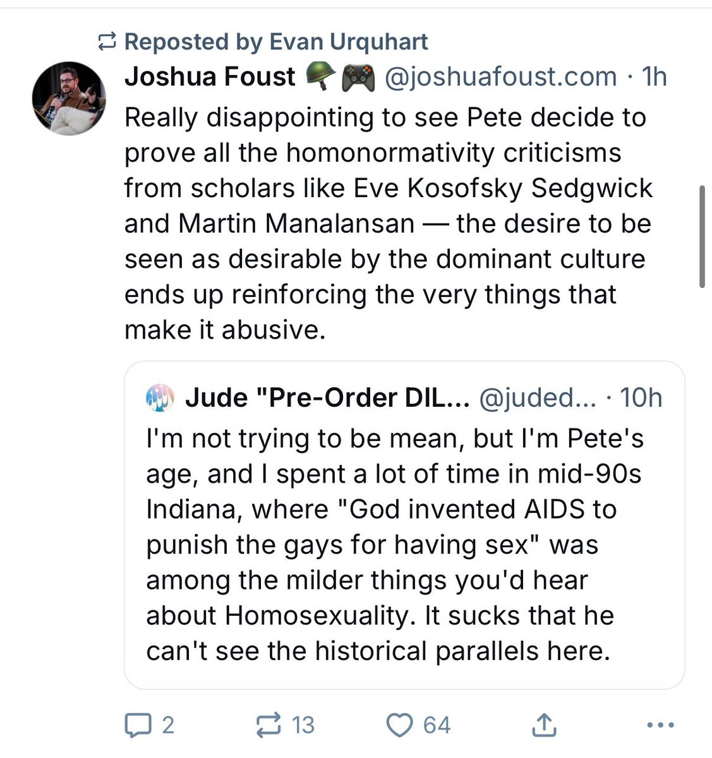712x758 pixels.
Task: Open Joshua Foust's profile picture
Action: click(69, 99)
